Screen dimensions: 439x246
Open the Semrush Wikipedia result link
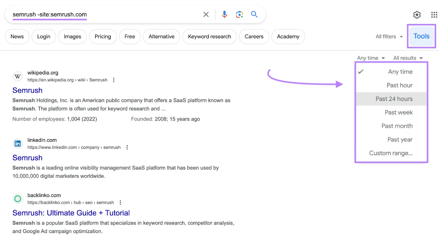click(x=27, y=90)
